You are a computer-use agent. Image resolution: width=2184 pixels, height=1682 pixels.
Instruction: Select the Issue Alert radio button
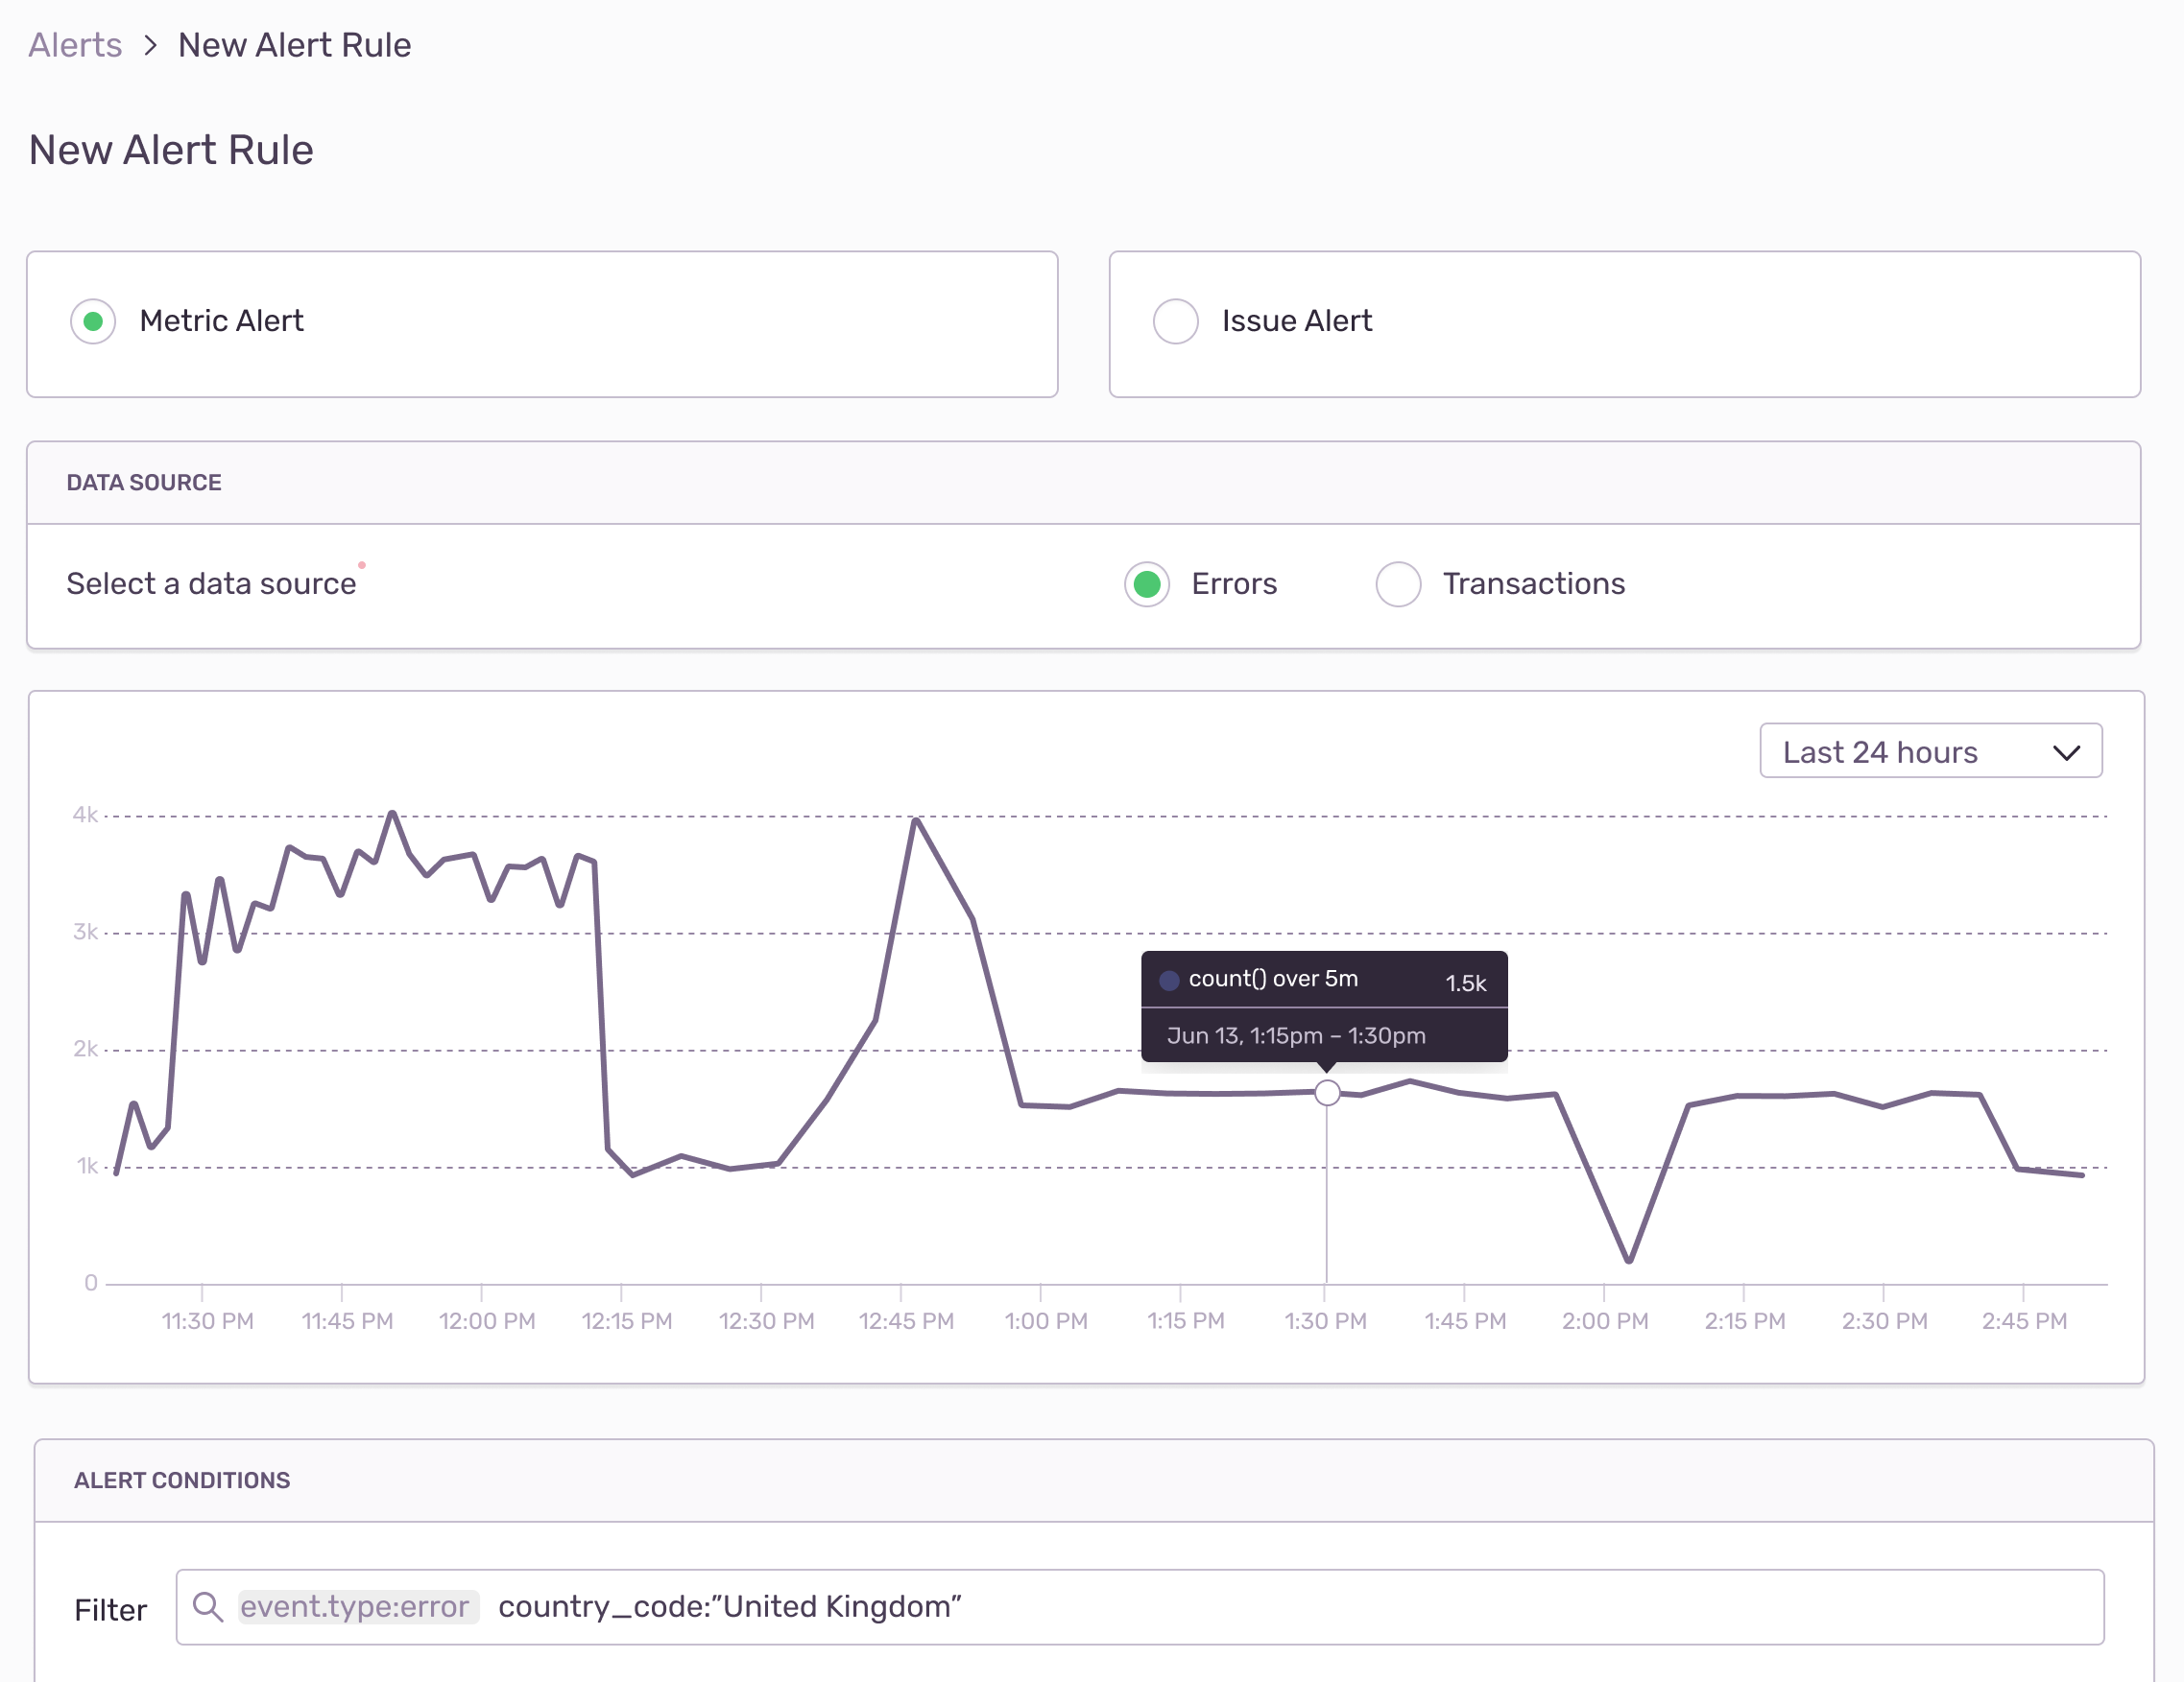[x=1175, y=320]
